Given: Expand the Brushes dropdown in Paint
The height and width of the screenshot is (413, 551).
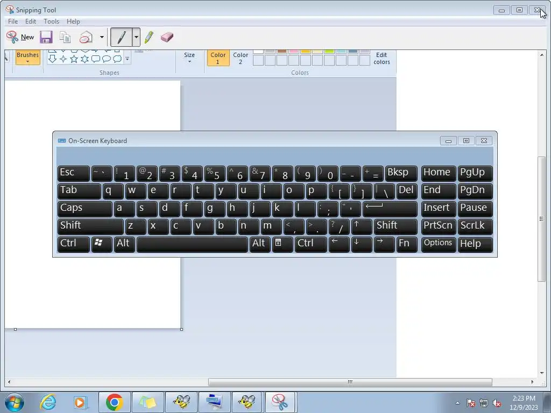Looking at the screenshot, I should pos(28,57).
